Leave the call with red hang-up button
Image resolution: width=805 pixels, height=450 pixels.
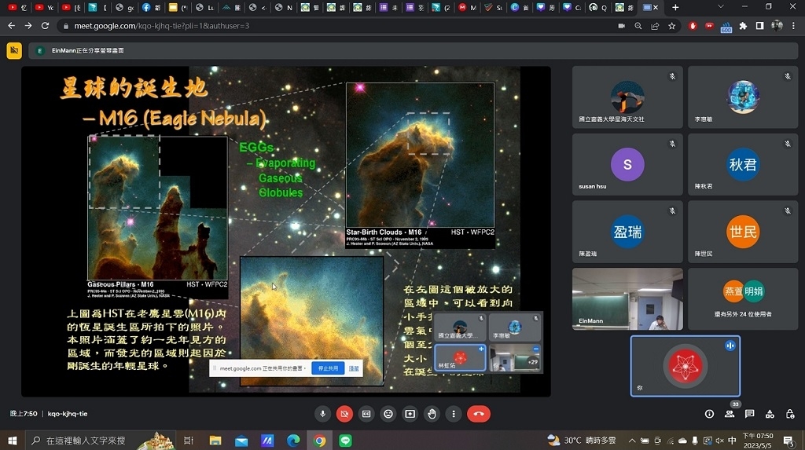(479, 414)
